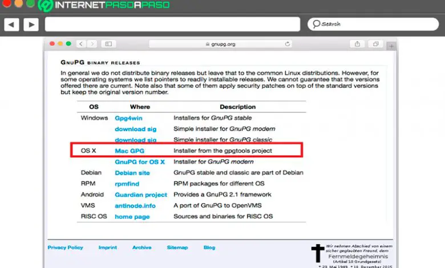445x268 pixels.
Task: Click the 'RPM' OS cell
Action: [x=88, y=184]
